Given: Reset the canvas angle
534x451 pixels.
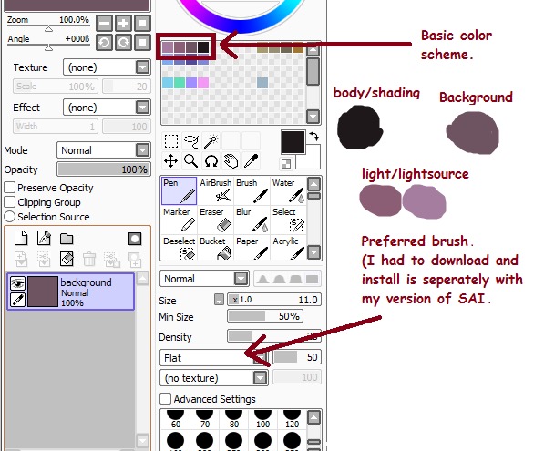Looking at the screenshot, I should click(x=142, y=43).
